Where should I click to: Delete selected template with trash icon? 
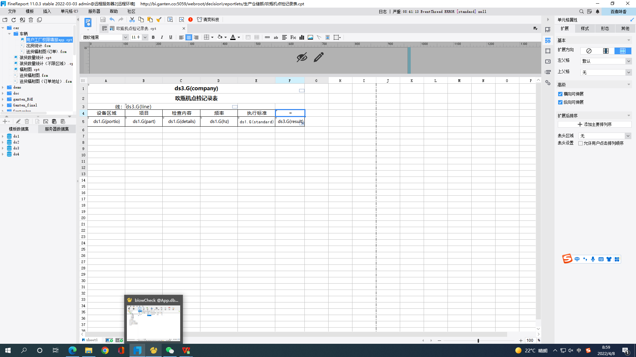click(x=31, y=20)
